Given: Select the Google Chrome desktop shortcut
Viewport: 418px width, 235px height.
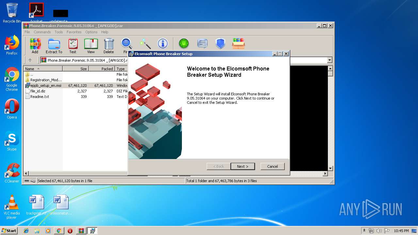Looking at the screenshot, I should 12,79.
